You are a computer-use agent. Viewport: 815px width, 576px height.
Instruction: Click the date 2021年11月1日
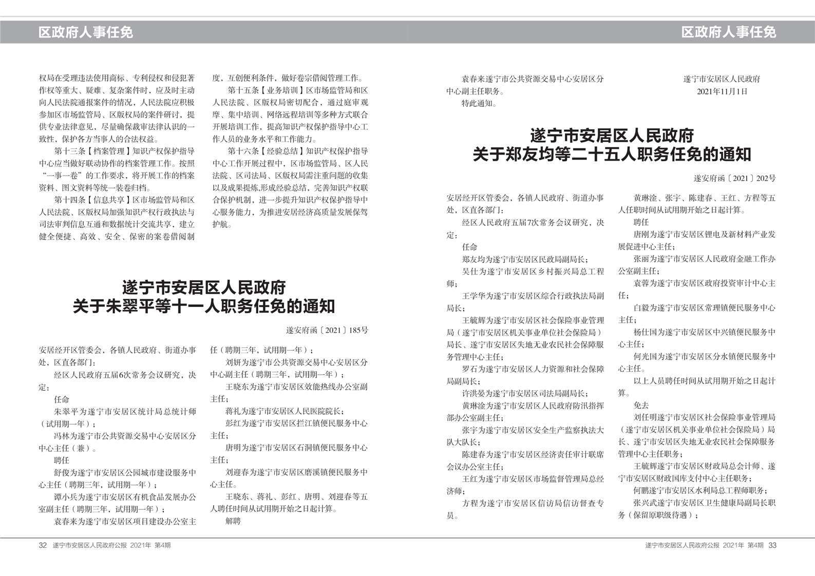[x=722, y=91]
